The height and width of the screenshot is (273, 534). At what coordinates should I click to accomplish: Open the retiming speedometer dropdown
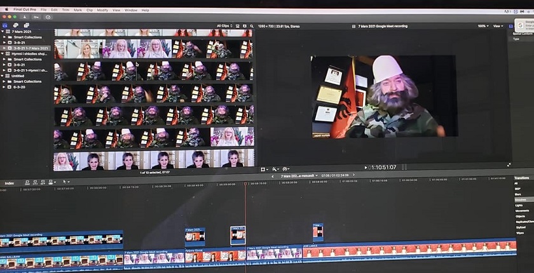[285, 169]
